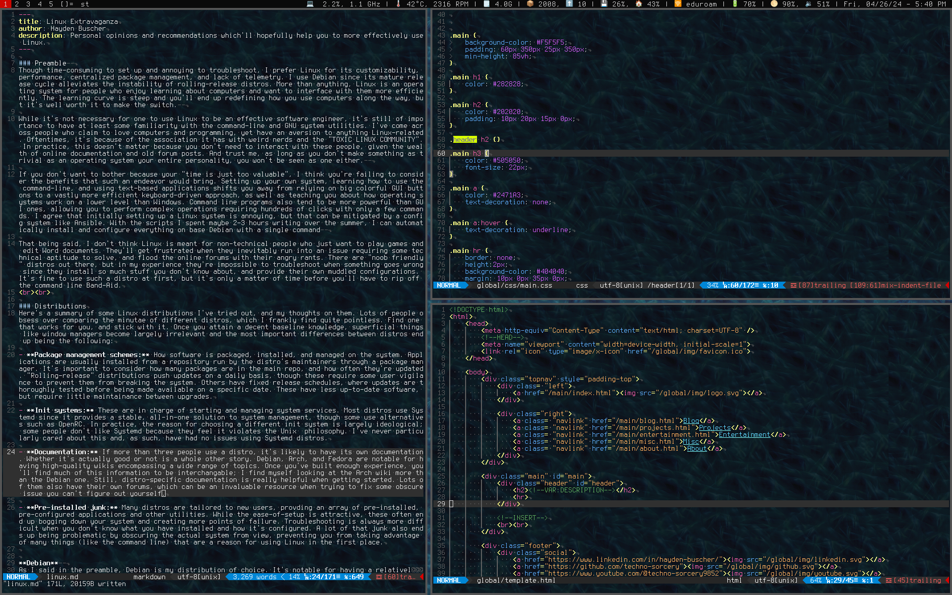The width and height of the screenshot is (952, 595).
Task: Click global/template.html filename in statusline
Action: (x=516, y=580)
